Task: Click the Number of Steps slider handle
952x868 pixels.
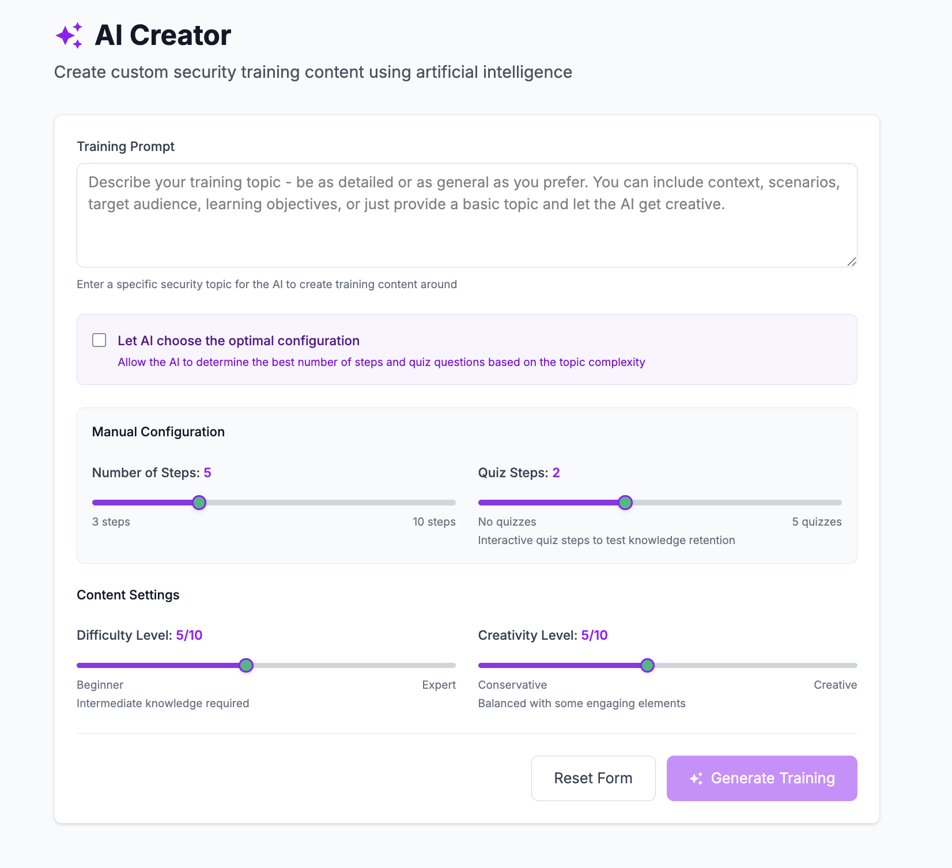Action: coord(199,503)
